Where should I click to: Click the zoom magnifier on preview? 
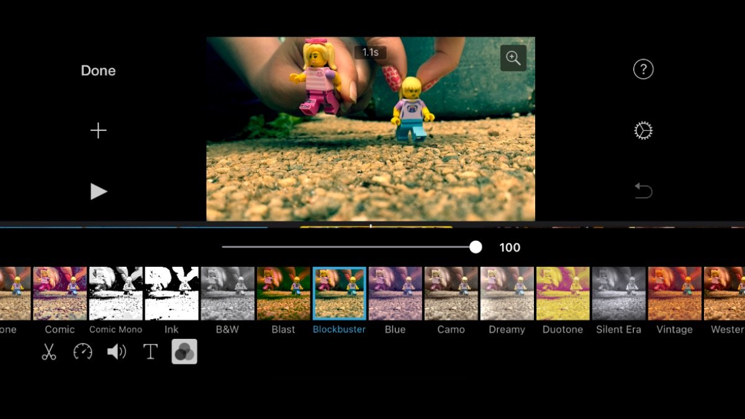[x=513, y=58]
